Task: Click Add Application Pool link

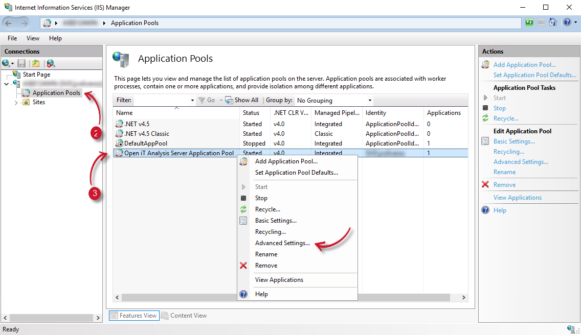Action: point(524,64)
